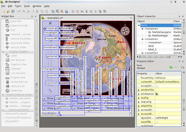The height and width of the screenshot is (132, 186).
Task: Click the compass rose on the globe
Action: tap(125, 31)
